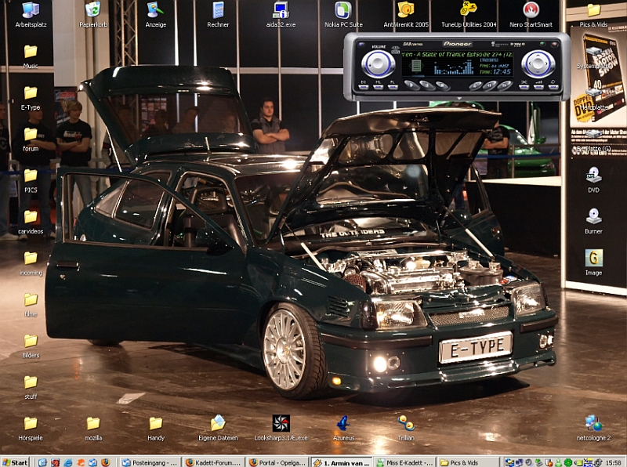Image resolution: width=627 pixels, height=467 pixels.
Task: Click the Pioneer volume knob
Action: click(x=378, y=63)
